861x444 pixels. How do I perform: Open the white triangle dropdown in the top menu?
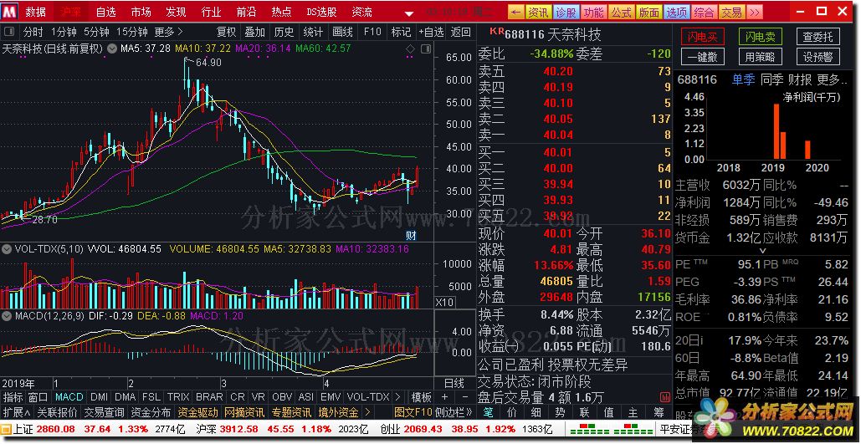408,13
